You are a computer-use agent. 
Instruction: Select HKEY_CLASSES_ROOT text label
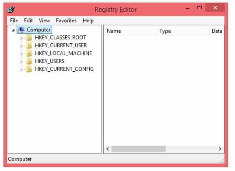point(60,38)
